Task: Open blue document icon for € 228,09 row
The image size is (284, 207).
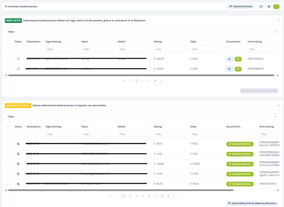Action: (230, 59)
